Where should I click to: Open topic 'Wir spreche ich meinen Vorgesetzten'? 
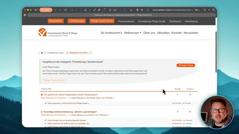point(71,94)
